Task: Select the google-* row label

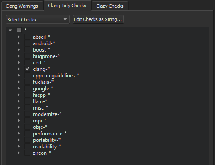Action: click(43, 89)
